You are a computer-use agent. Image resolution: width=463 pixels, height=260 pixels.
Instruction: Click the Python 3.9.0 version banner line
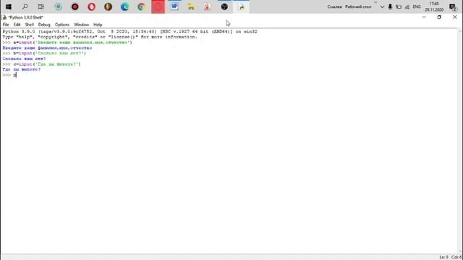point(130,32)
